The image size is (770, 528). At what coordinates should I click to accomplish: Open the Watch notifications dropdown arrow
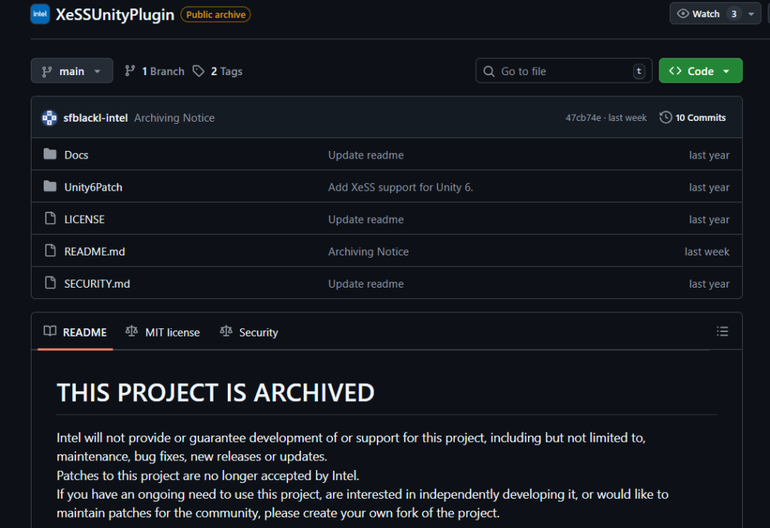click(x=751, y=14)
